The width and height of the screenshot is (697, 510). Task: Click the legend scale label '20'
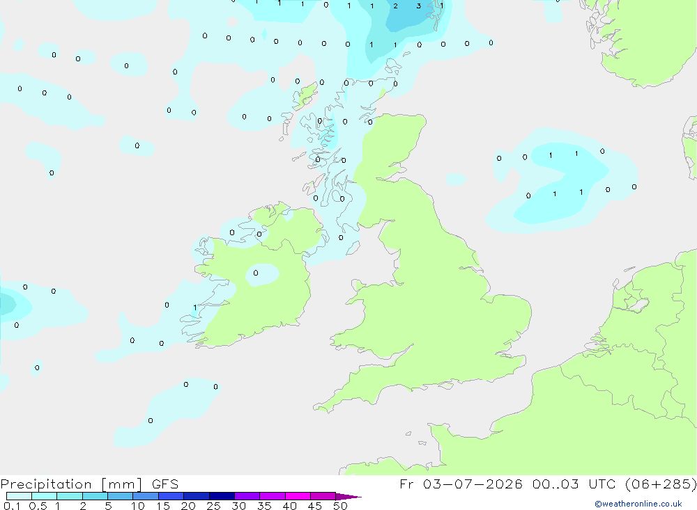point(188,506)
